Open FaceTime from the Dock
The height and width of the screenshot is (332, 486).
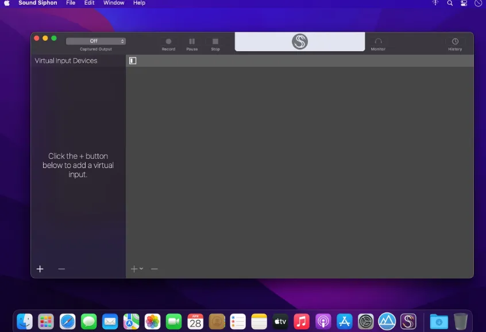(174, 322)
